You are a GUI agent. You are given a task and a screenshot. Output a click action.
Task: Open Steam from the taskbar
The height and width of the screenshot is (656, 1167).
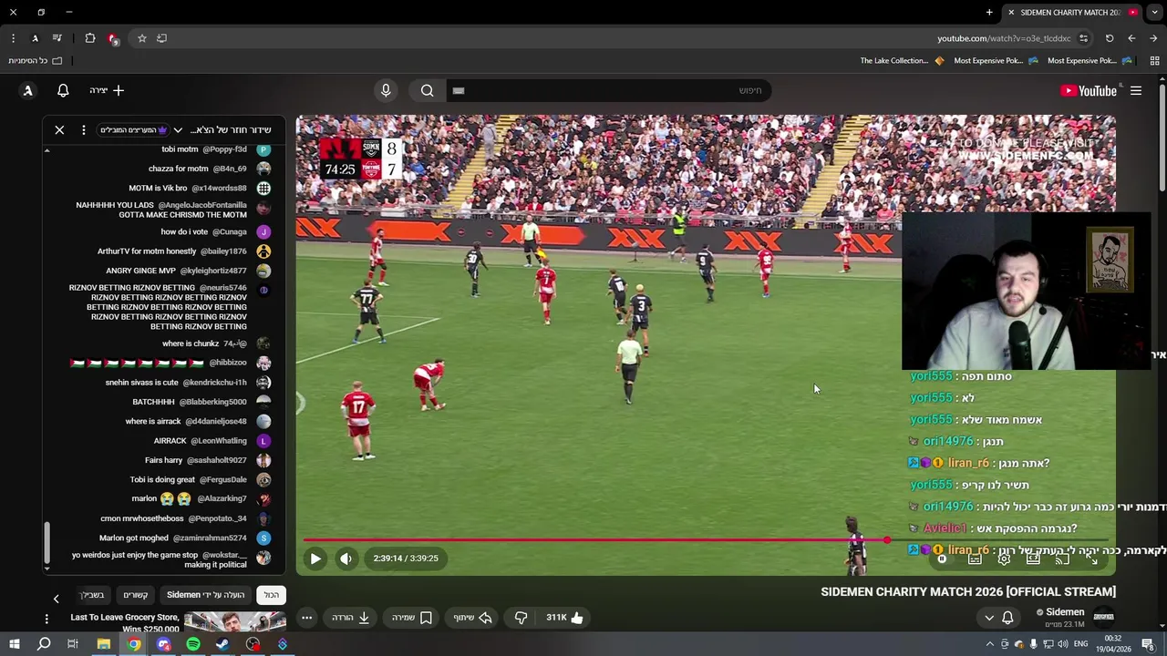(x=222, y=644)
